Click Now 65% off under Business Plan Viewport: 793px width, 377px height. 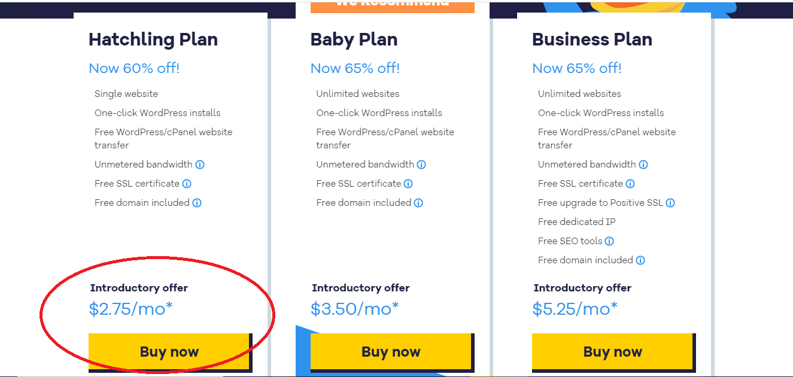577,68
